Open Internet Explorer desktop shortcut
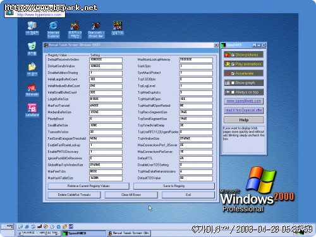The height and width of the screenshot is (237, 316). pos(53,30)
